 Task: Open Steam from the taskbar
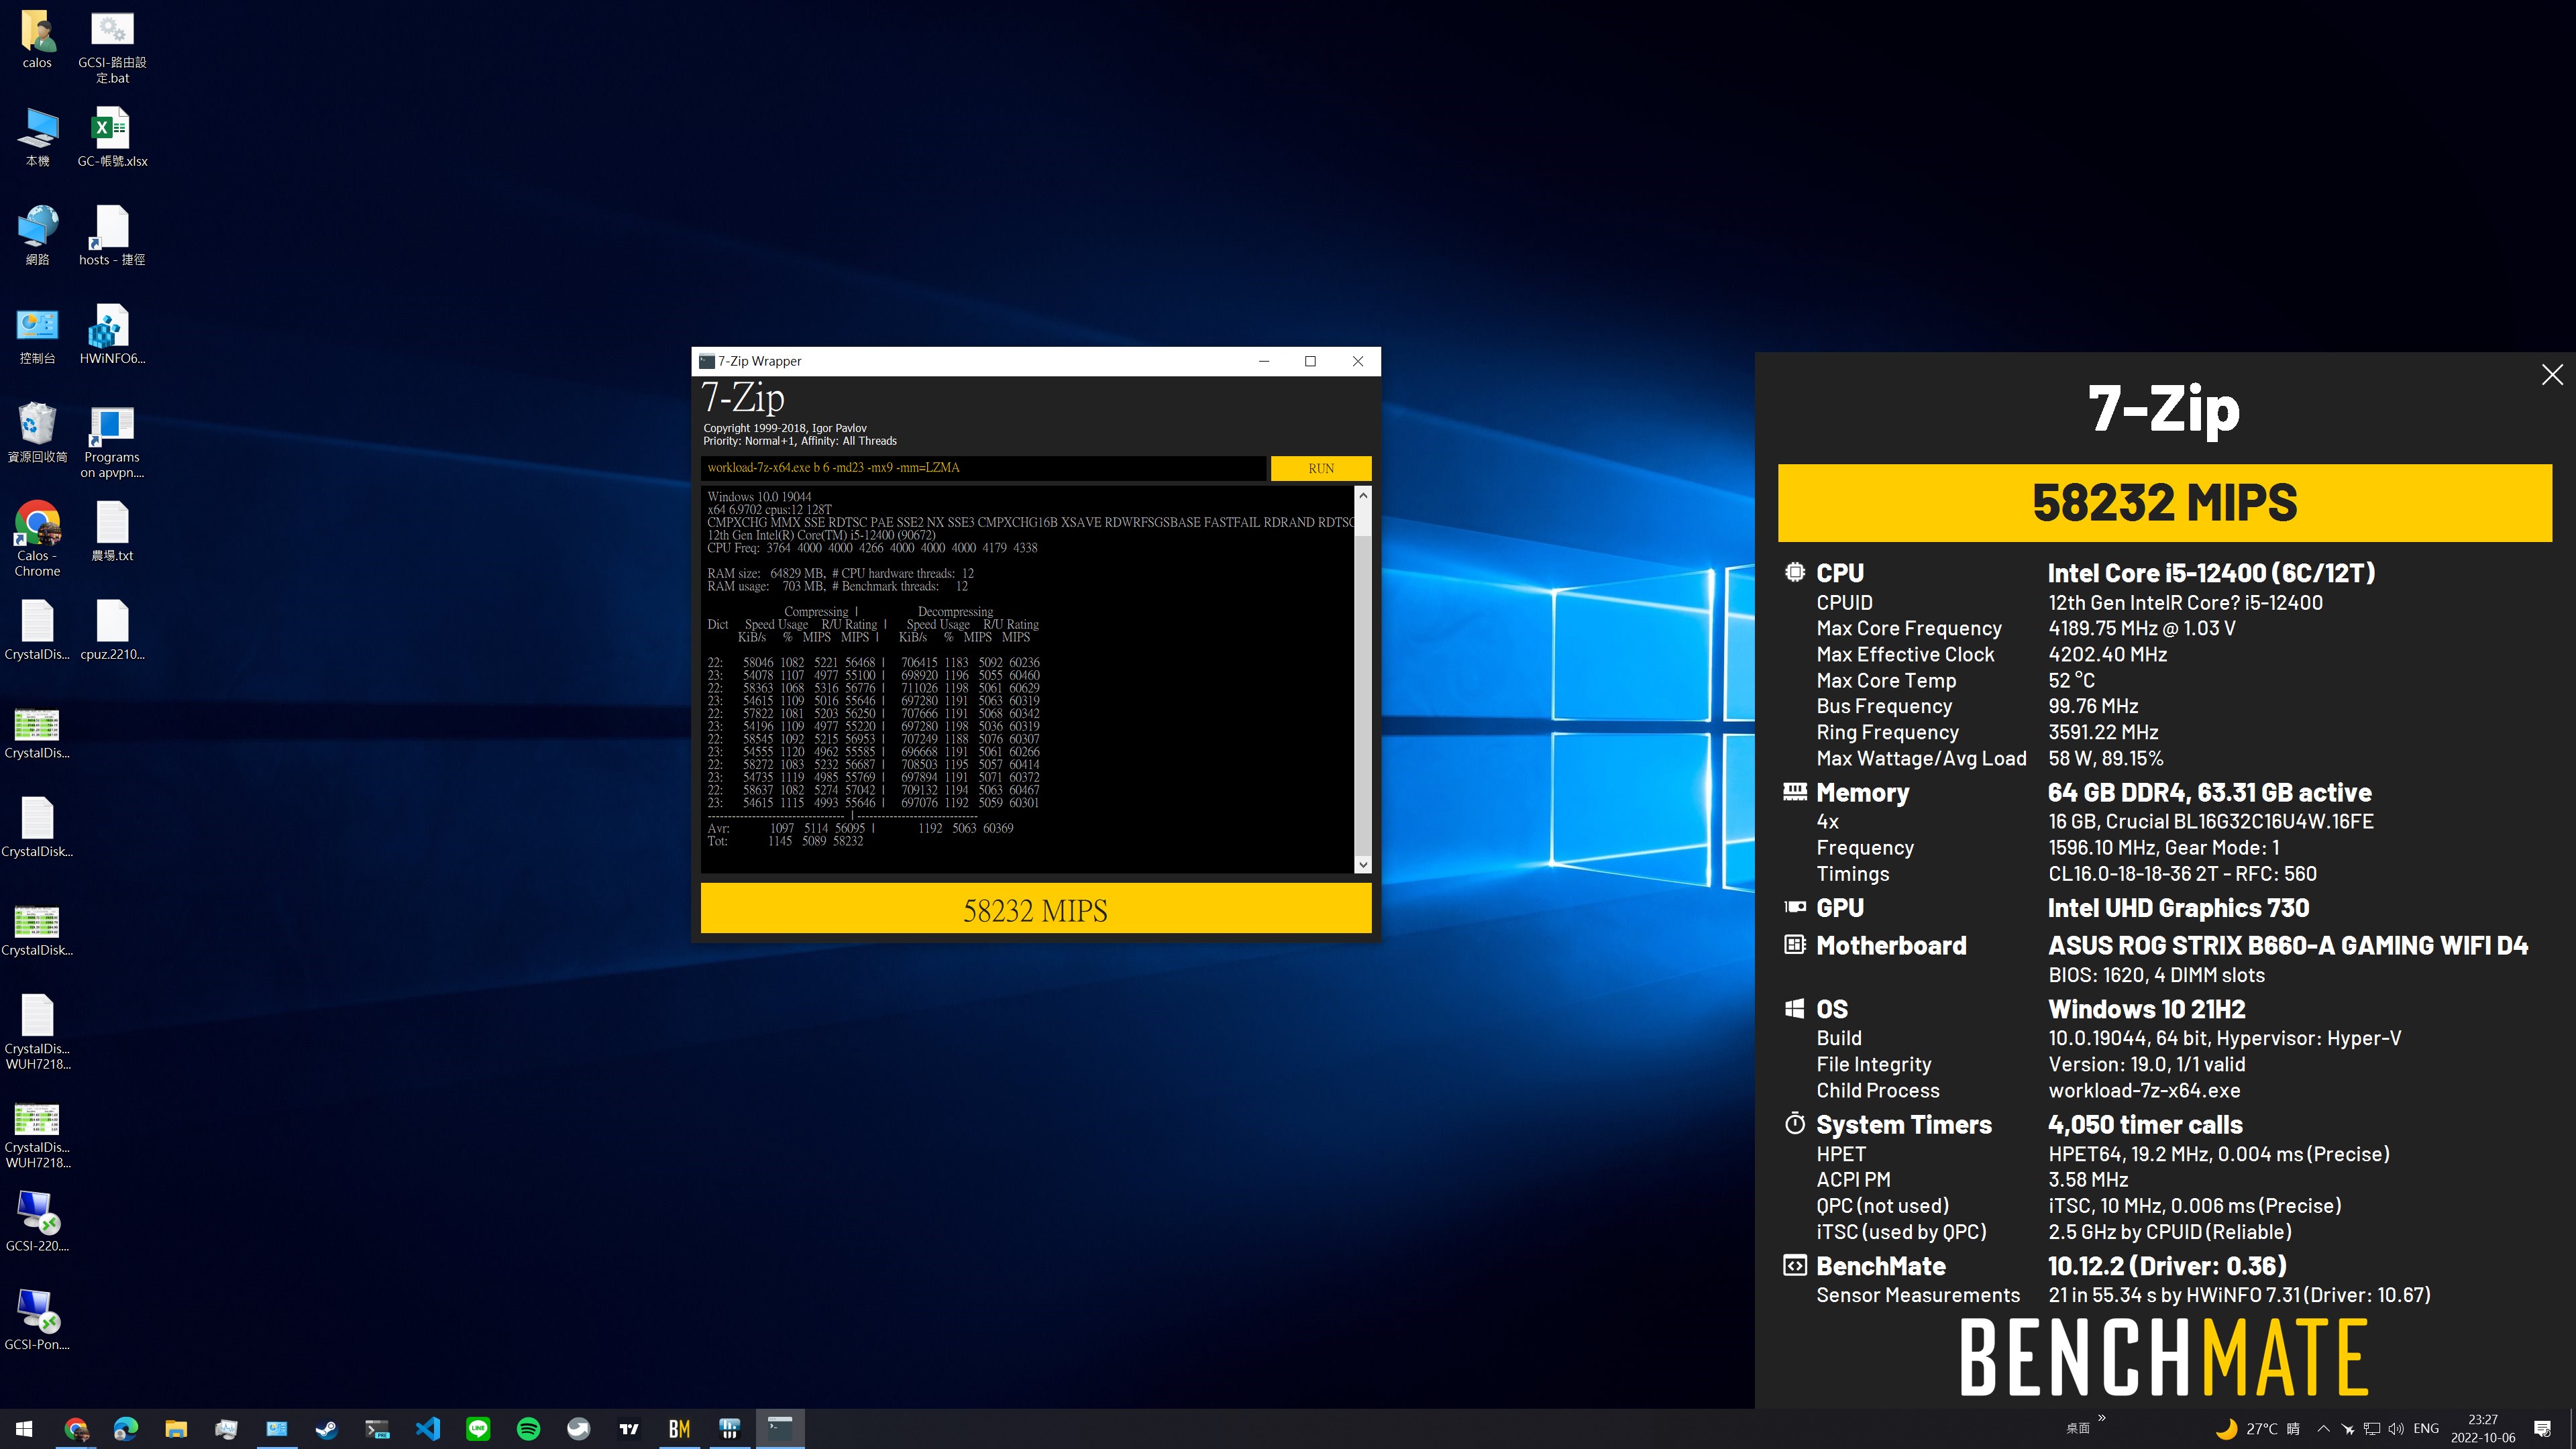point(327,1428)
